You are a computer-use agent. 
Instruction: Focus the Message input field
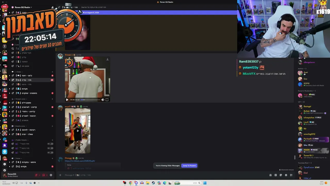click(165, 175)
